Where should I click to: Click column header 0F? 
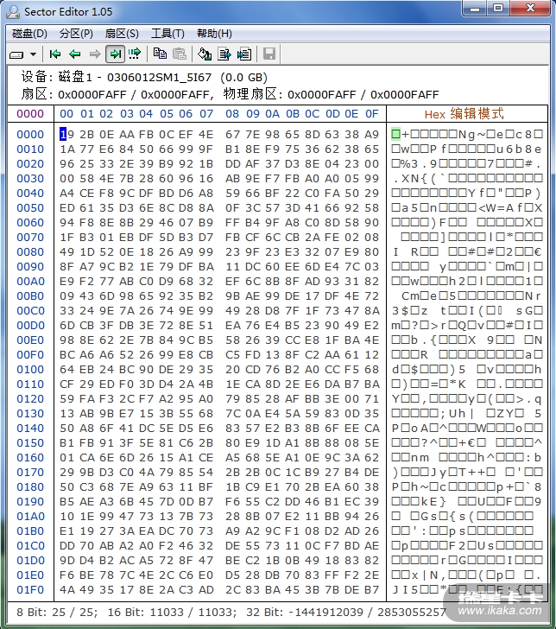(x=372, y=114)
